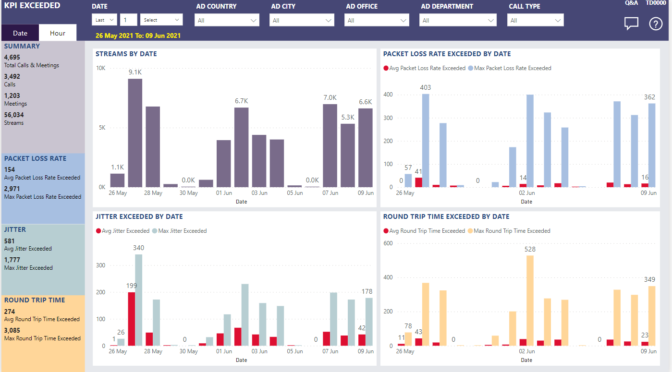672x372 pixels.
Task: Click the KPI Exceeded page title
Action: point(32,6)
